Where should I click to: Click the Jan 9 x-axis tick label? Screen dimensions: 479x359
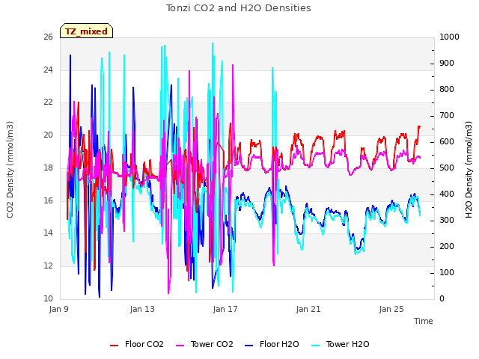click(x=58, y=309)
